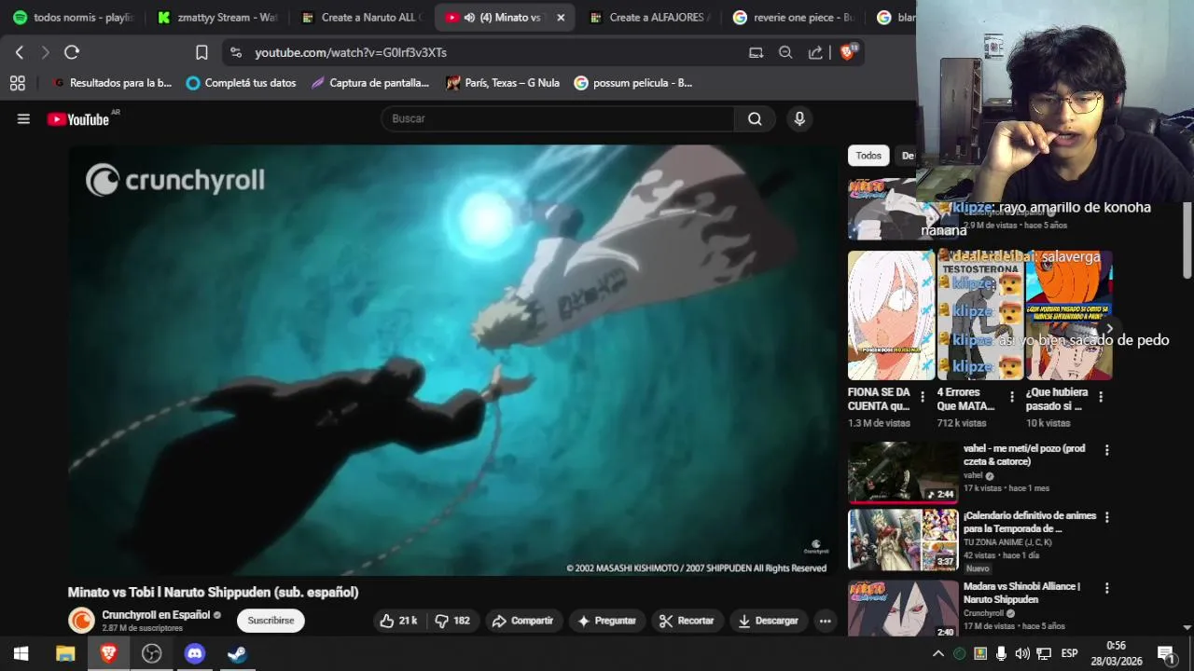The width and height of the screenshot is (1194, 671).
Task: Open Discord from the taskbar
Action: [195, 653]
